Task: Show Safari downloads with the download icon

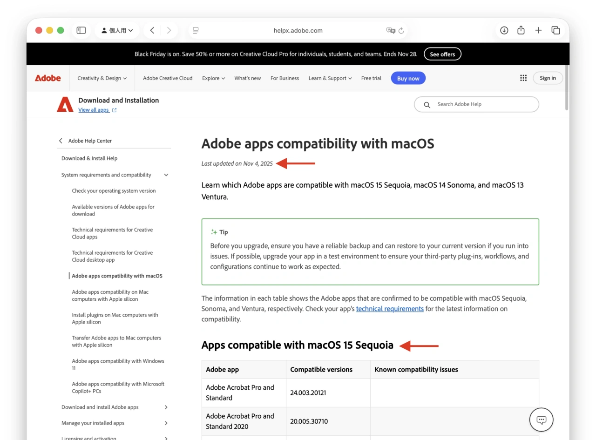Action: (504, 30)
